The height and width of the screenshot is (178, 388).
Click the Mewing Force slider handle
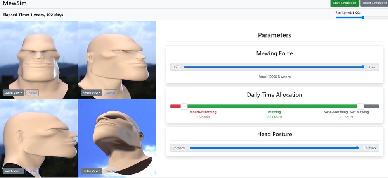point(363,67)
